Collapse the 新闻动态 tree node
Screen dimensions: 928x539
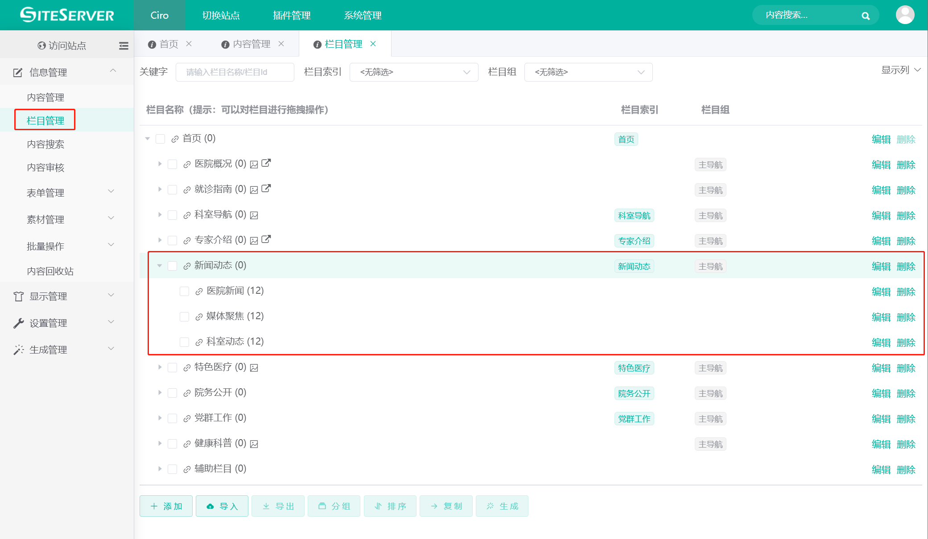click(x=159, y=265)
